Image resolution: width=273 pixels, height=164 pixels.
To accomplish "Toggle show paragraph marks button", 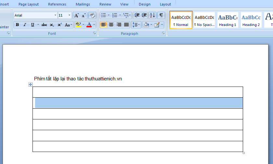I will pyautogui.click(x=161, y=15).
